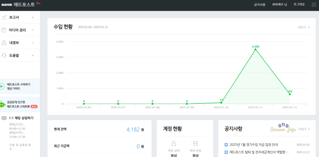319x157 pixels.
Task: Click the 현재 잔액 amount 4,182 원
Action: 135,129
